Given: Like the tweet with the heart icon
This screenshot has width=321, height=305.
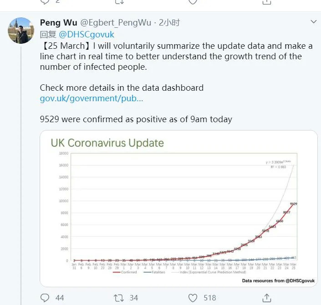Looking at the screenshot, I should [193, 298].
